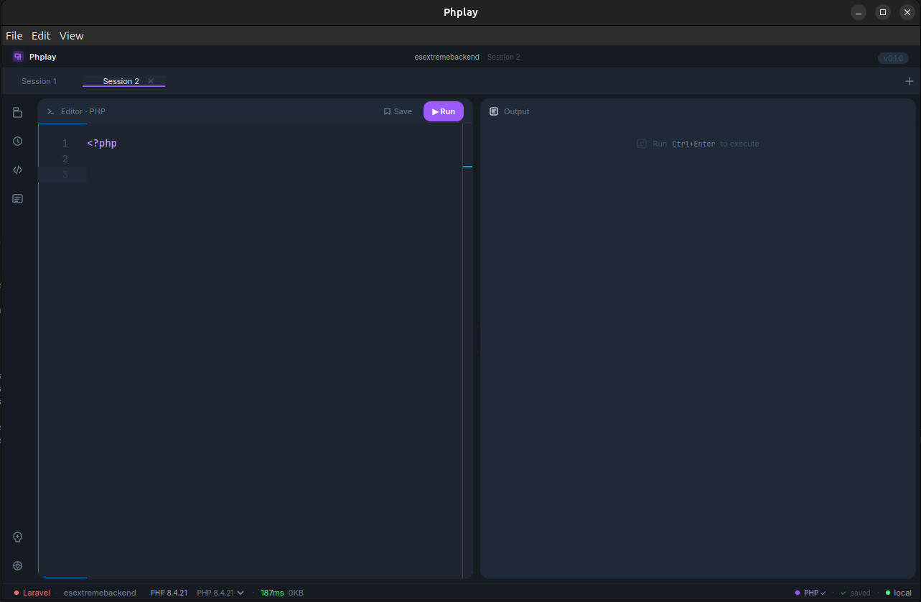The width and height of the screenshot is (921, 602).
Task: Click esextremebackend in the status bar
Action: click(100, 593)
